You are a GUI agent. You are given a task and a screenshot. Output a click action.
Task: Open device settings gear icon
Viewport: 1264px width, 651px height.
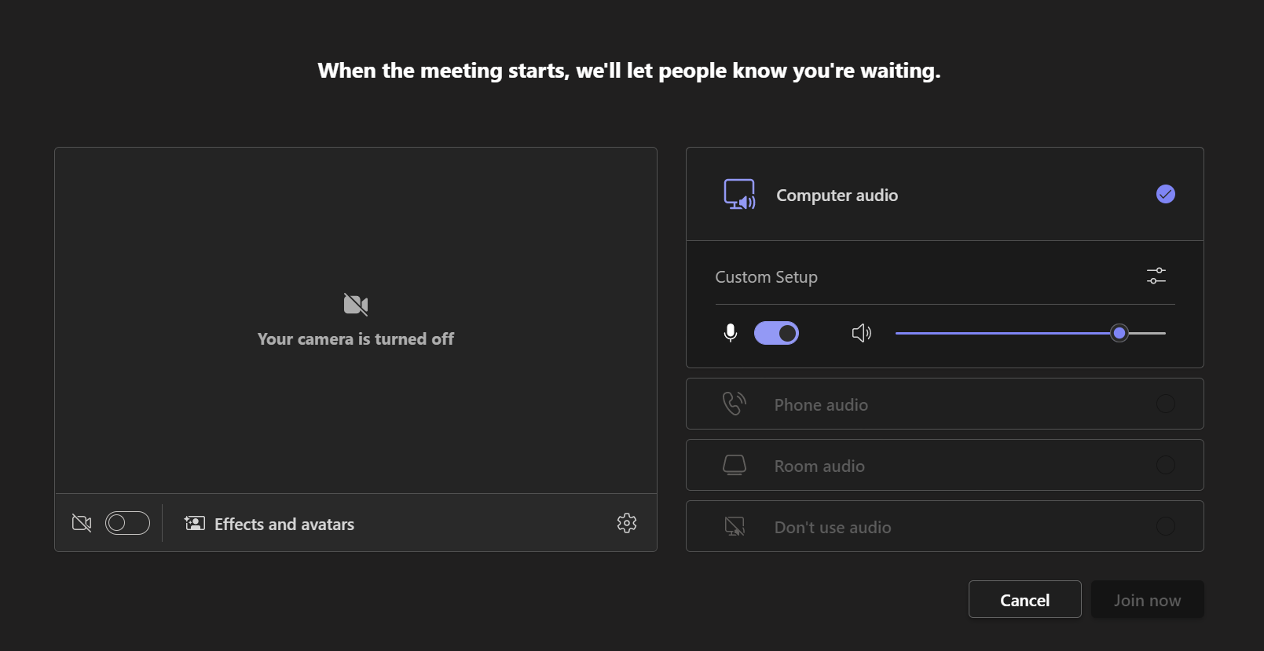click(x=626, y=523)
